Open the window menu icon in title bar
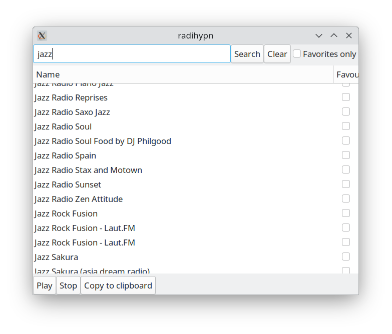Screen dimensions: 392x334 pos(42,35)
